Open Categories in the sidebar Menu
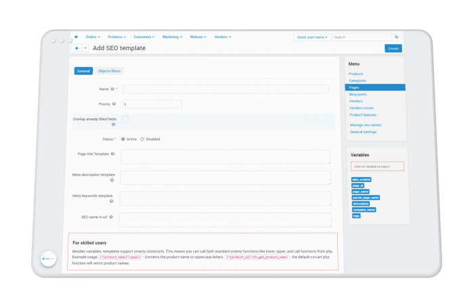This screenshot has width=474, height=301. click(358, 80)
